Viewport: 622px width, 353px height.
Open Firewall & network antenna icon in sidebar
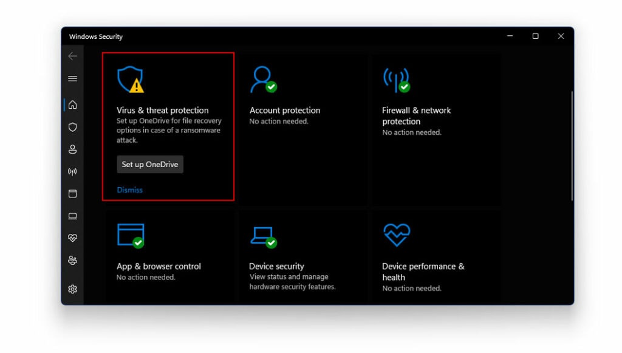pos(73,172)
